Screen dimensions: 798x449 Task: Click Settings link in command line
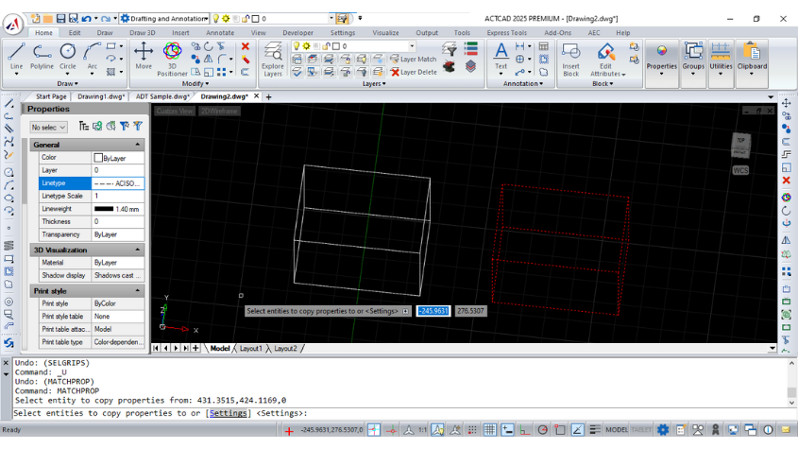pyautogui.click(x=228, y=413)
